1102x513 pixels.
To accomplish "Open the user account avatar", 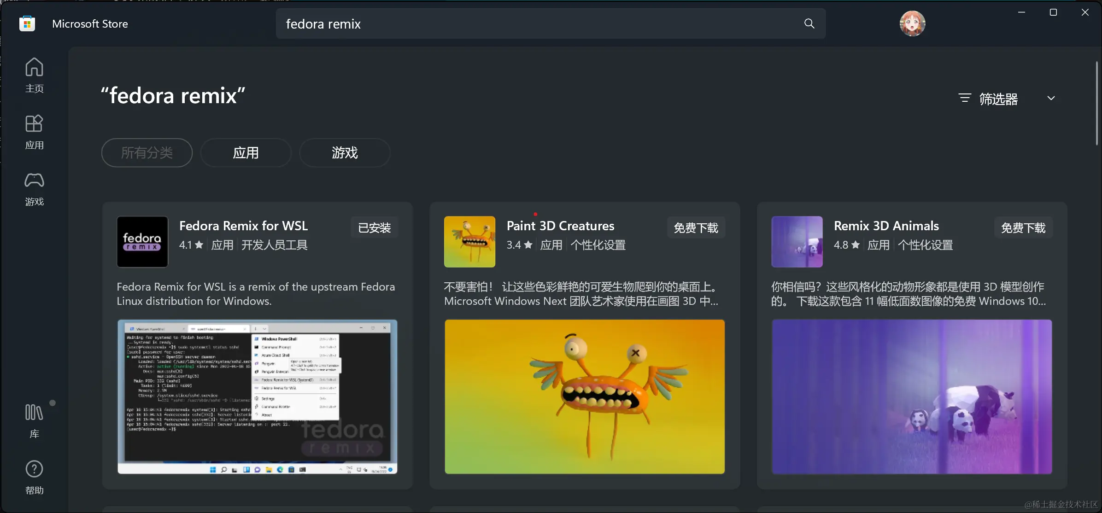I will tap(912, 23).
